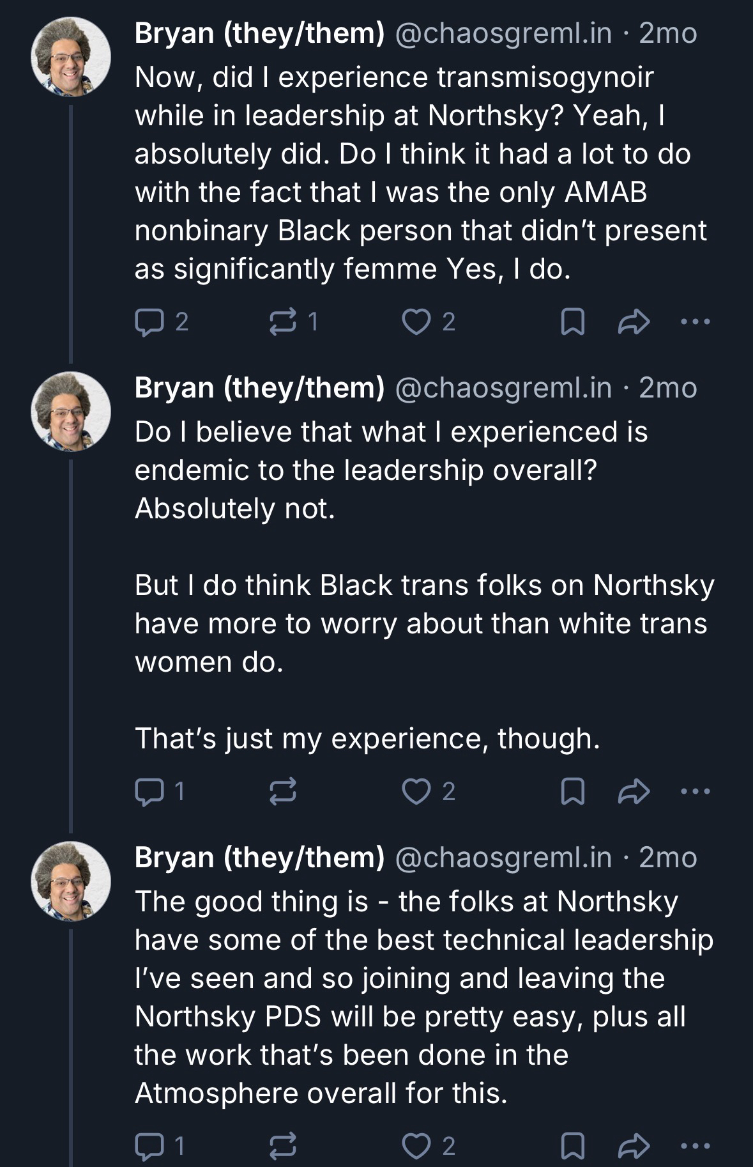Open more options on the transmisogynoir post
This screenshot has height=1167, width=753.
coord(696,322)
